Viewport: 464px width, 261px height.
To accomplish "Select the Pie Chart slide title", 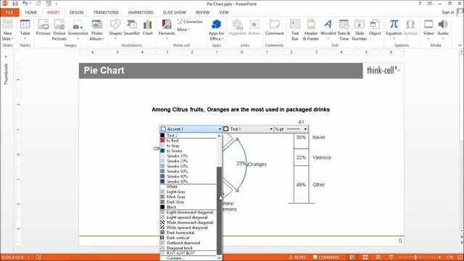I will (104, 70).
